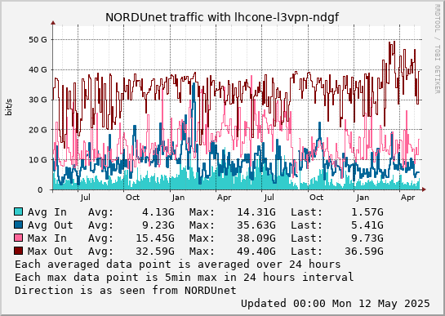445x316 pixels.
Task: Click the '50 G' y-axis label
Action: [x=38, y=40]
